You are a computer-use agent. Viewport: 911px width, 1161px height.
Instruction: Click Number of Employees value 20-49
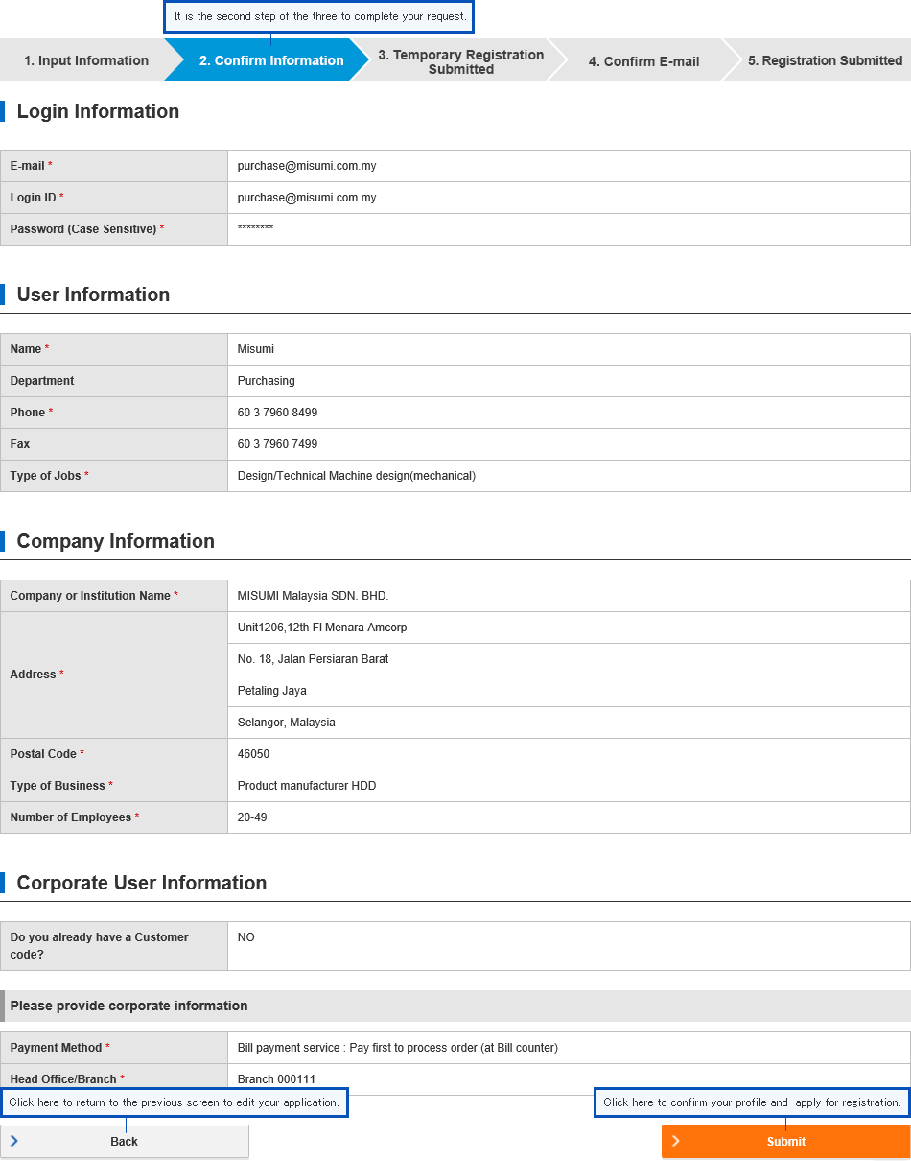click(x=253, y=817)
